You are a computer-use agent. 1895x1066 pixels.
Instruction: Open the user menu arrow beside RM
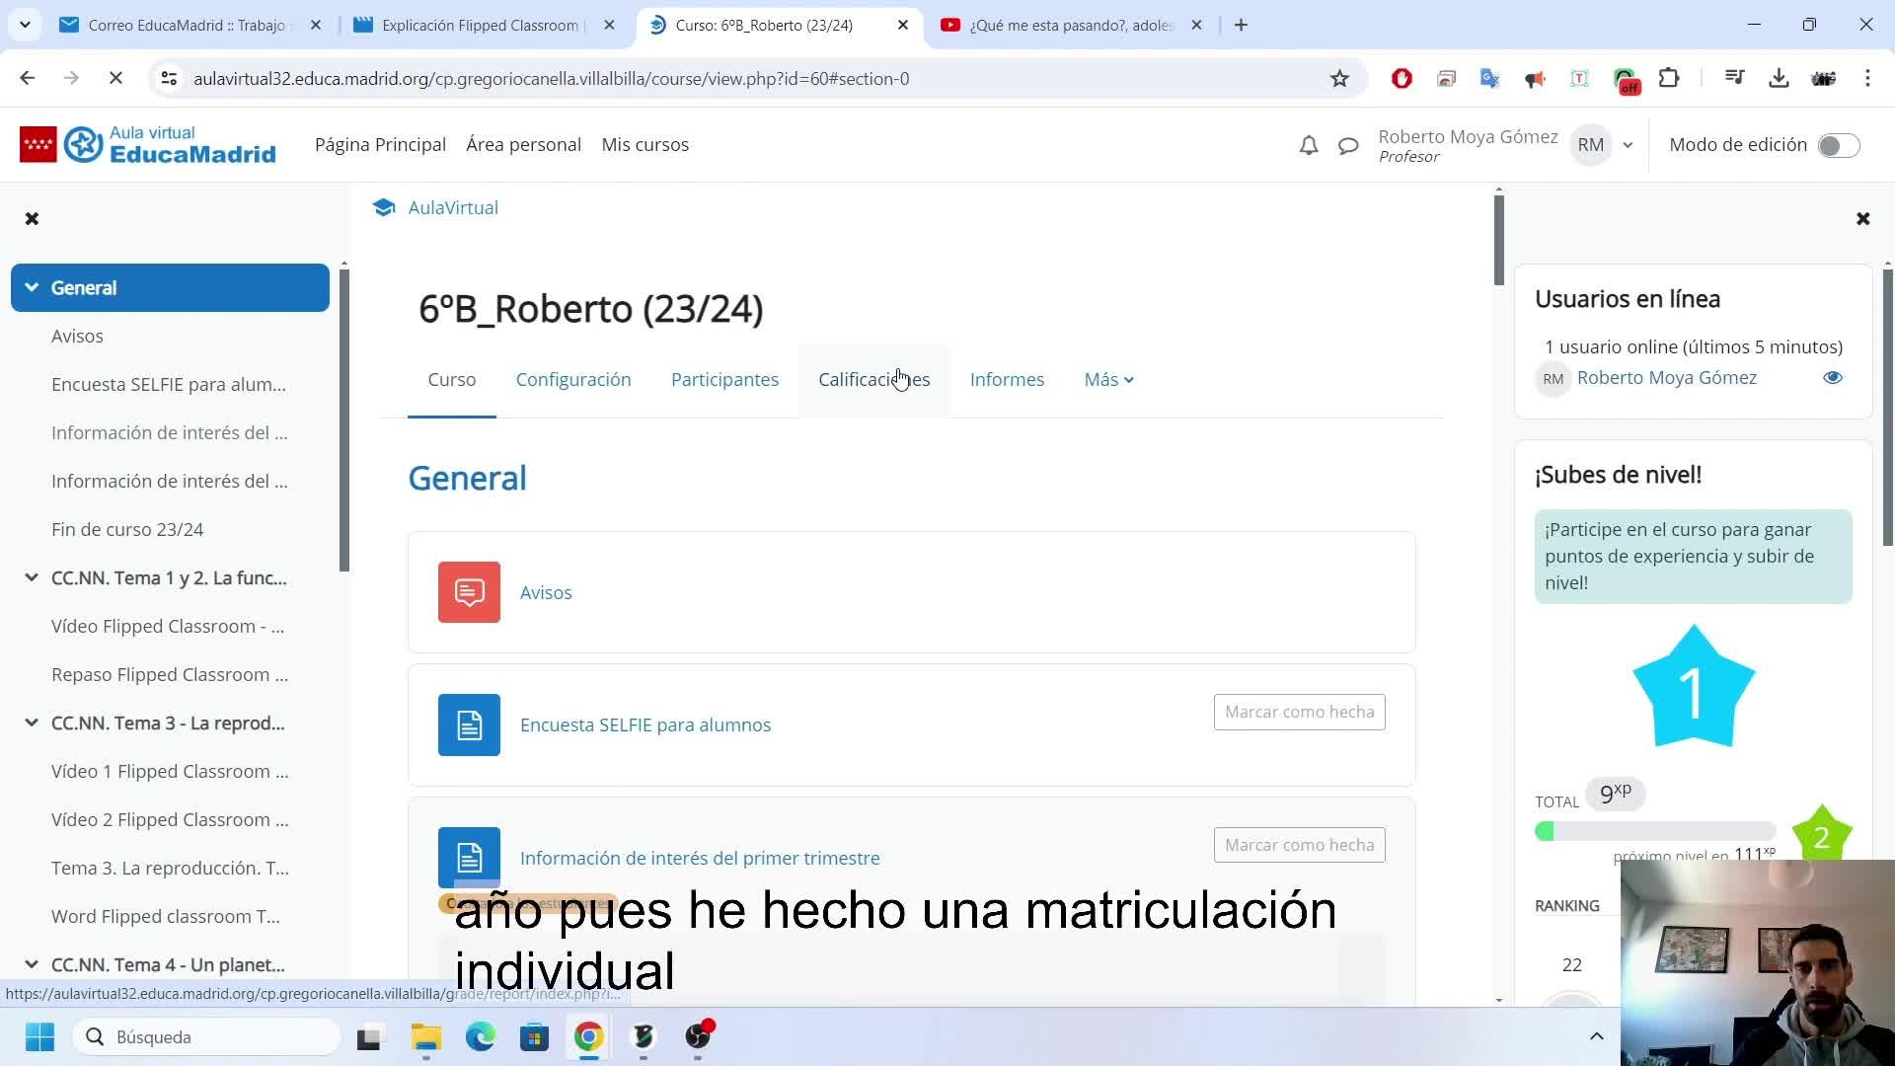coord(1628,145)
